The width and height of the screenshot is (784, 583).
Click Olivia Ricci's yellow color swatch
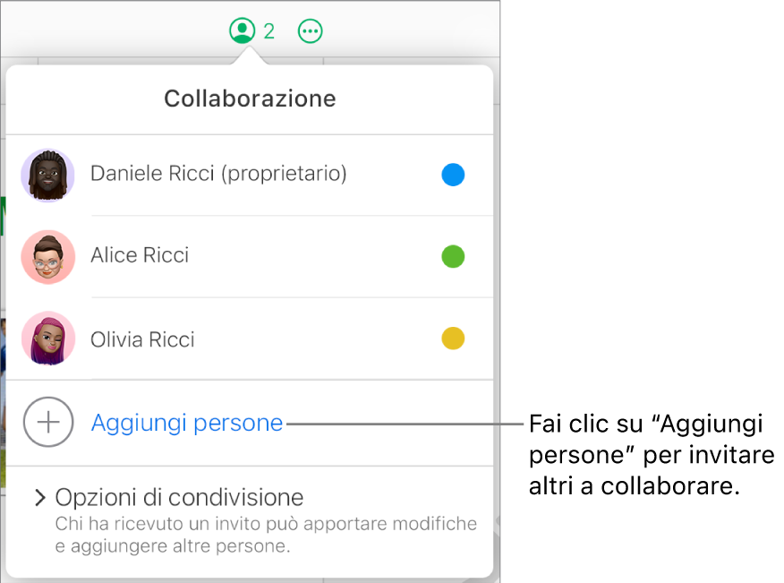tap(453, 339)
